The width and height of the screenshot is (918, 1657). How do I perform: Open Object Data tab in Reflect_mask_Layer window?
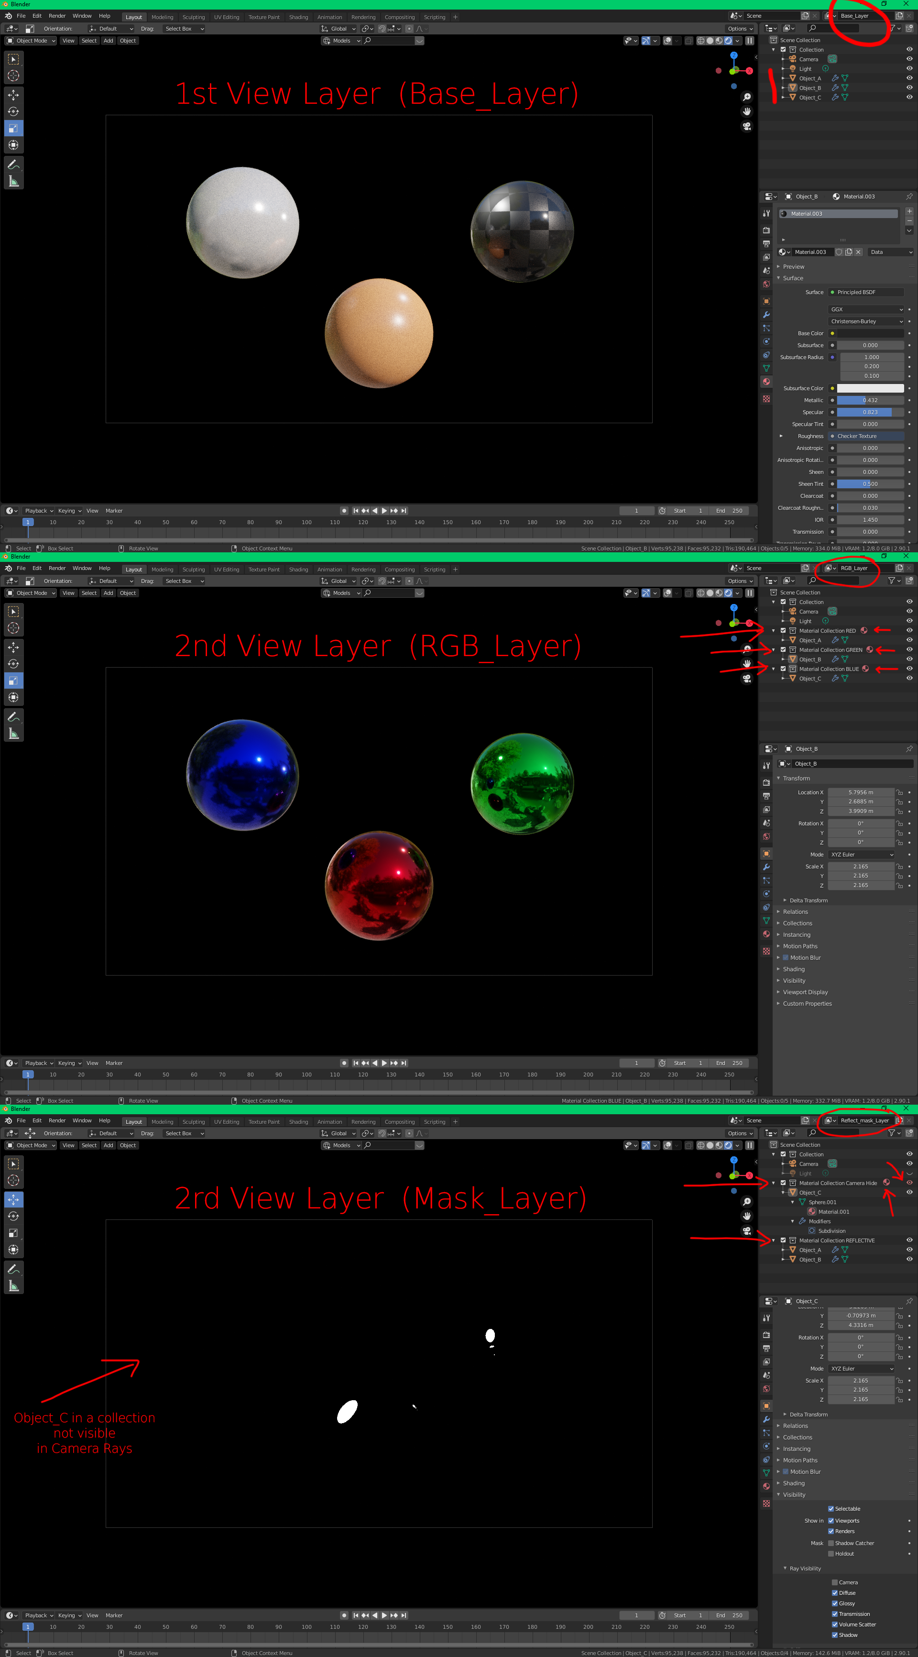coord(766,1473)
